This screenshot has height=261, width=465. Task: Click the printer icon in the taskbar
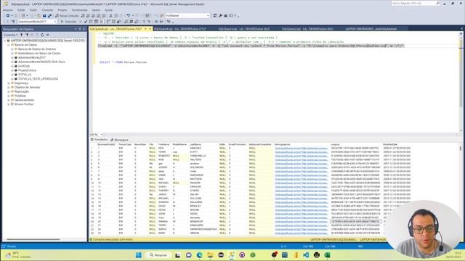pos(317,254)
